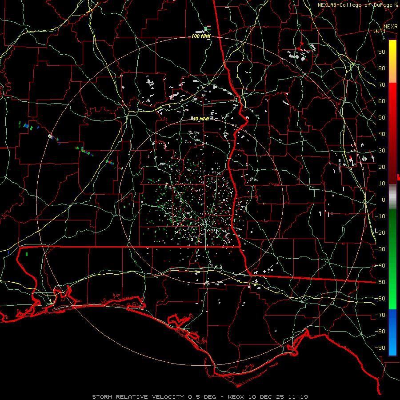
Task: Select the 50 NMI range ring label
Action: (x=200, y=119)
